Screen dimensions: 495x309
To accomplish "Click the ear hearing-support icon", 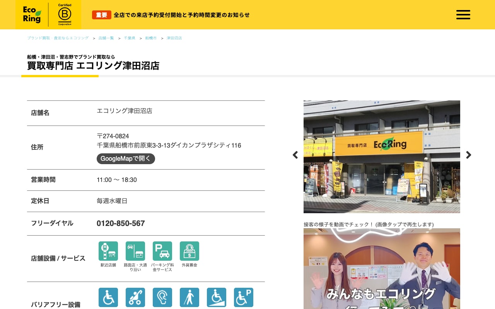I will pyautogui.click(x=162, y=297).
